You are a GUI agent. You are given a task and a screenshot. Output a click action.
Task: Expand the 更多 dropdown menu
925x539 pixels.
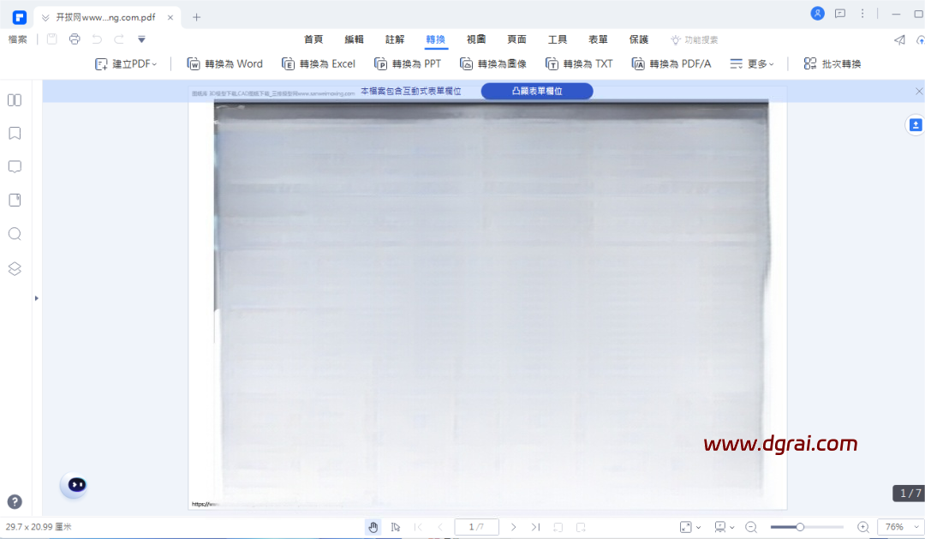point(752,63)
